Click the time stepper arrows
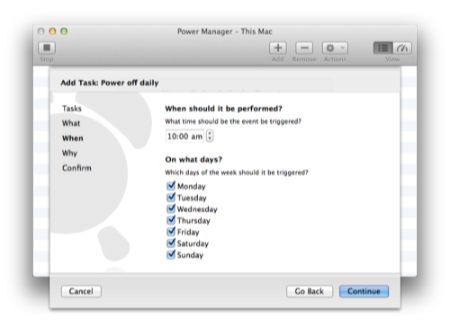Screen dimensions: 450x327 click(210, 136)
